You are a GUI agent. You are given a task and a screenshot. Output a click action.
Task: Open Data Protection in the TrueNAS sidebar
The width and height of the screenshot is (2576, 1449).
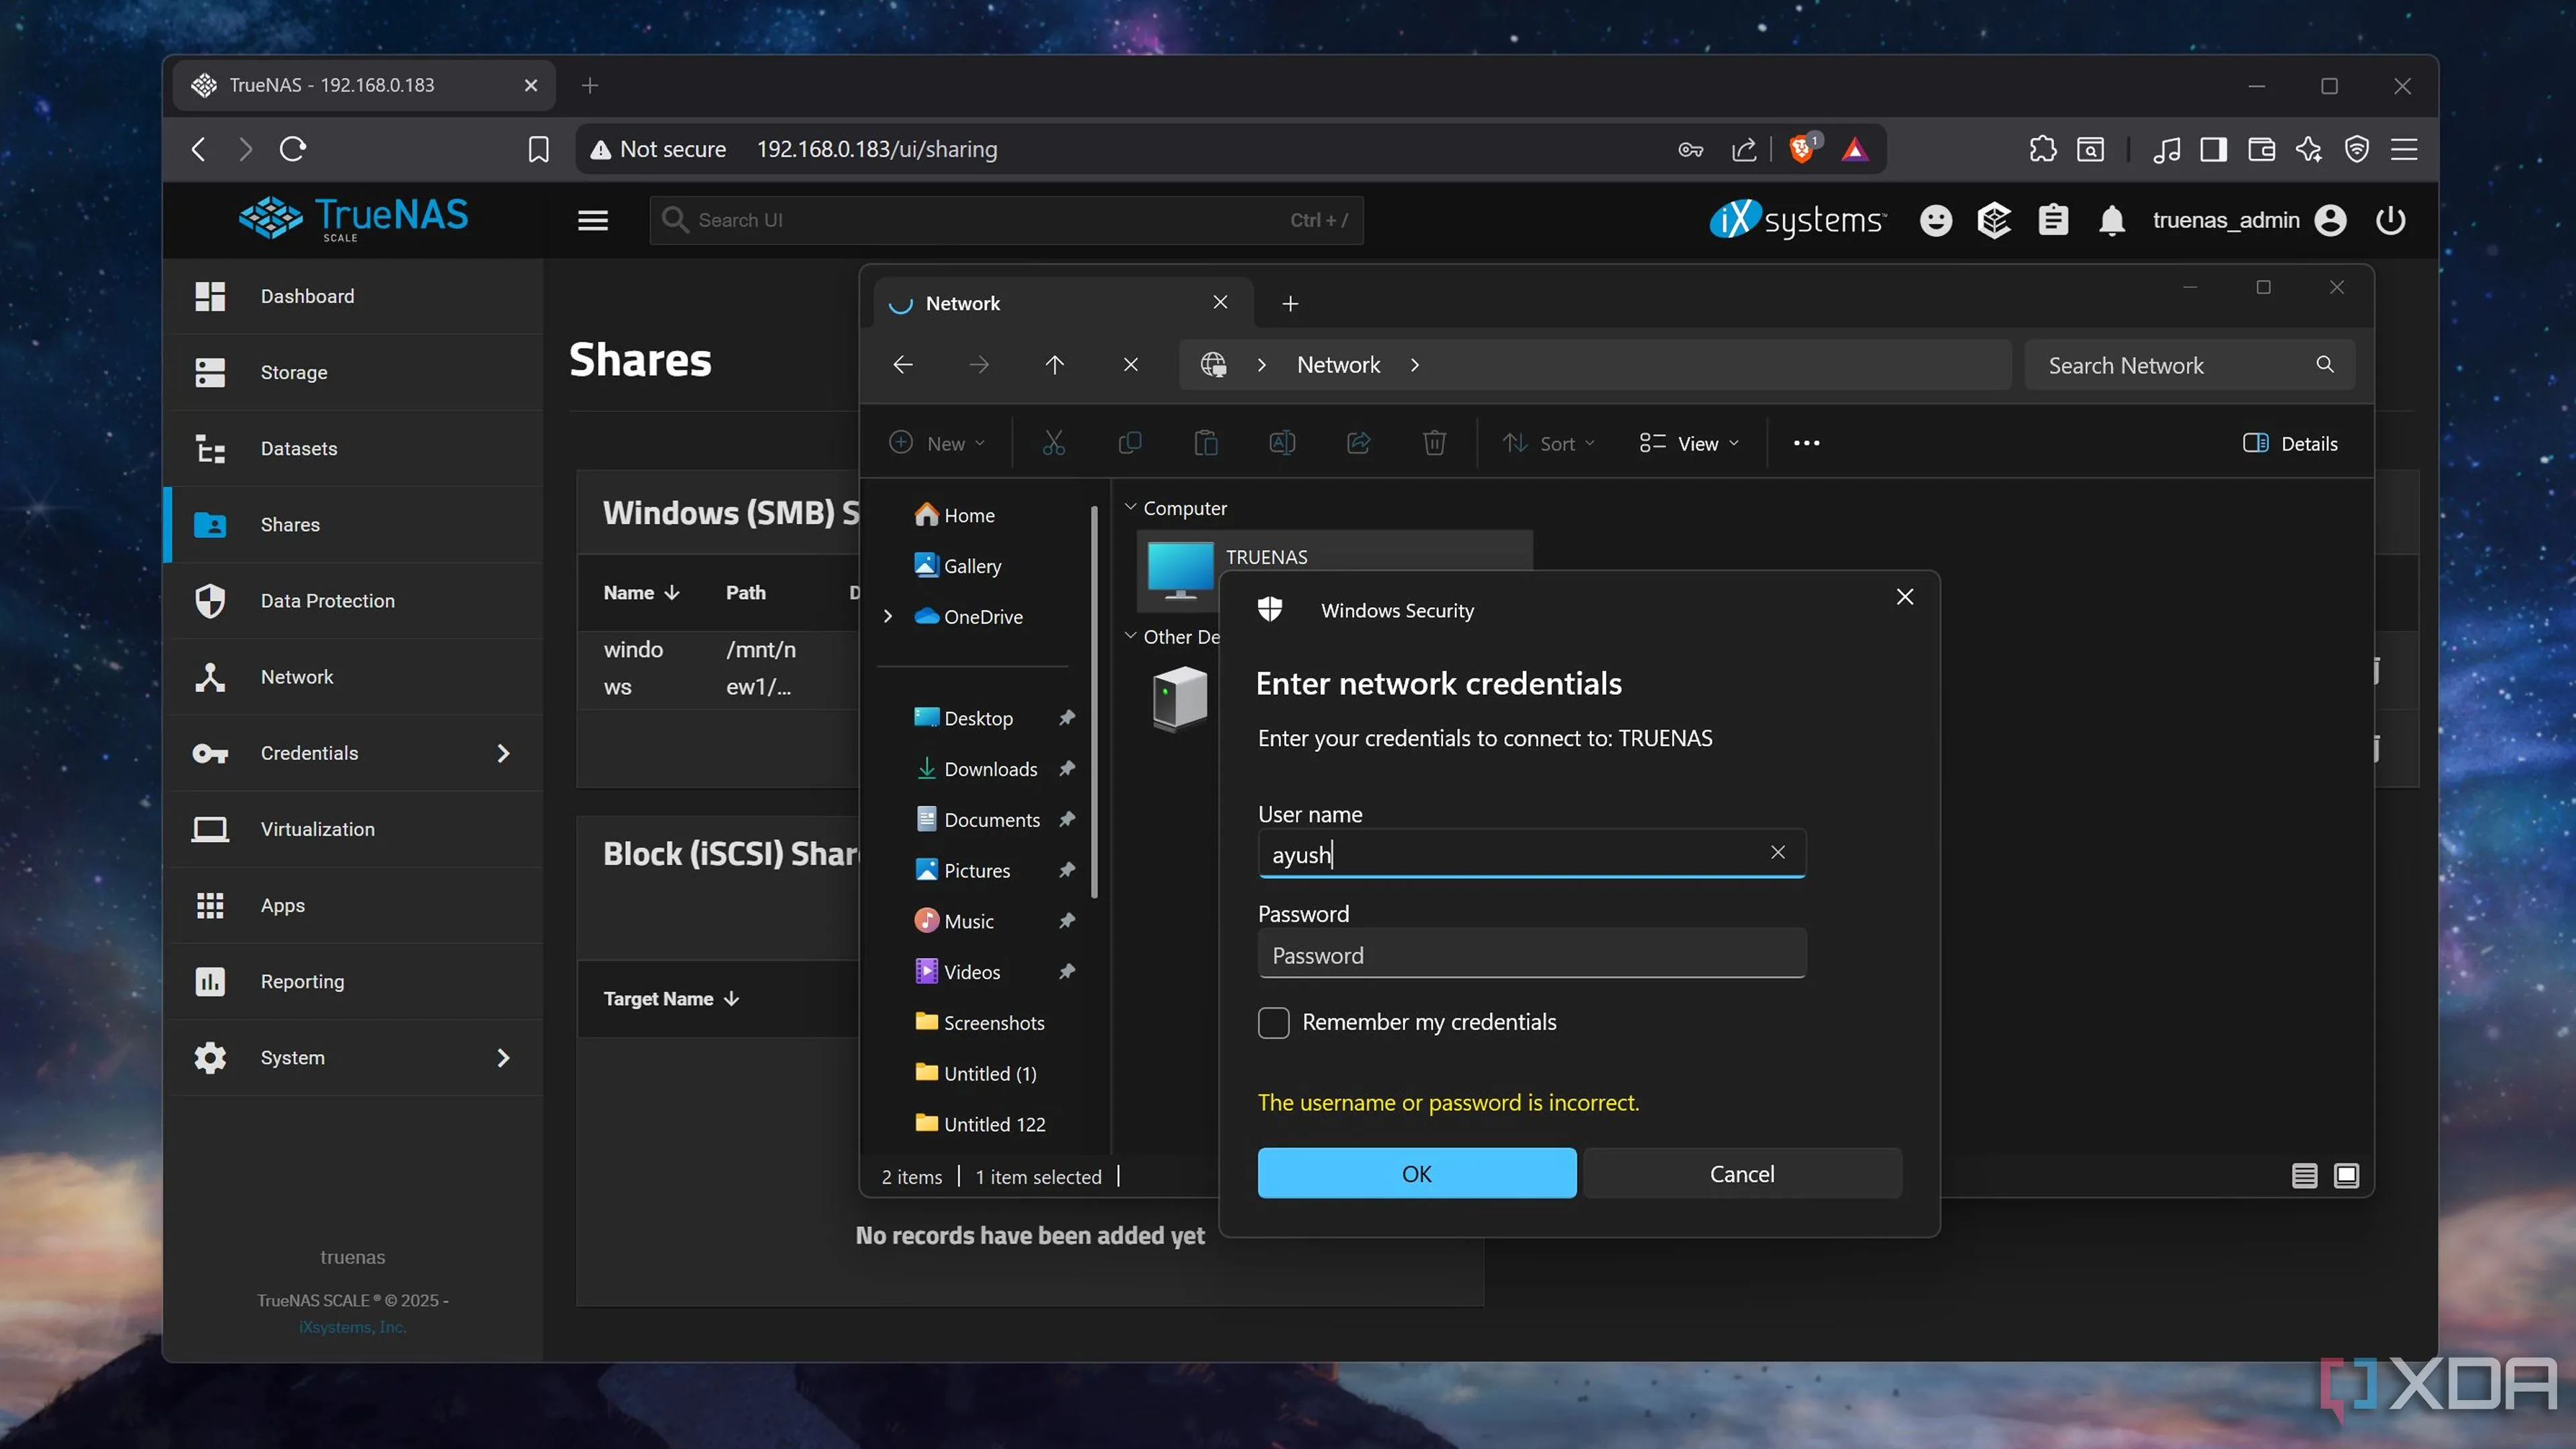354,600
